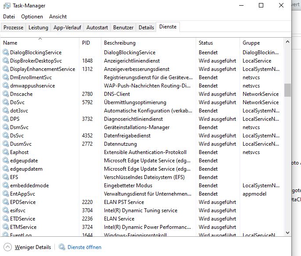Click the Extensible Authentication-Protokoll description
Viewport: 301px width, 256px height.
pos(145,152)
